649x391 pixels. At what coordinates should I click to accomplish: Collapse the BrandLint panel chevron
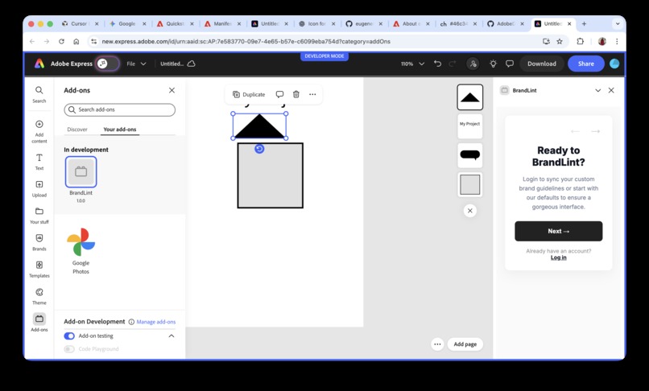tap(597, 90)
